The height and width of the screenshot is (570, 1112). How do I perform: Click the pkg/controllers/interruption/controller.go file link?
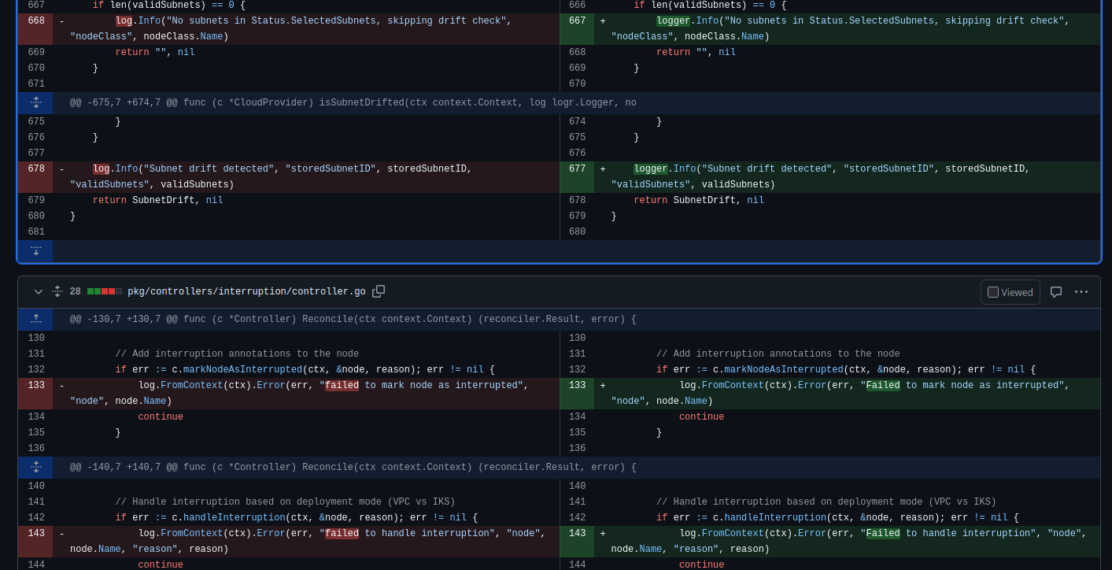pos(246,291)
